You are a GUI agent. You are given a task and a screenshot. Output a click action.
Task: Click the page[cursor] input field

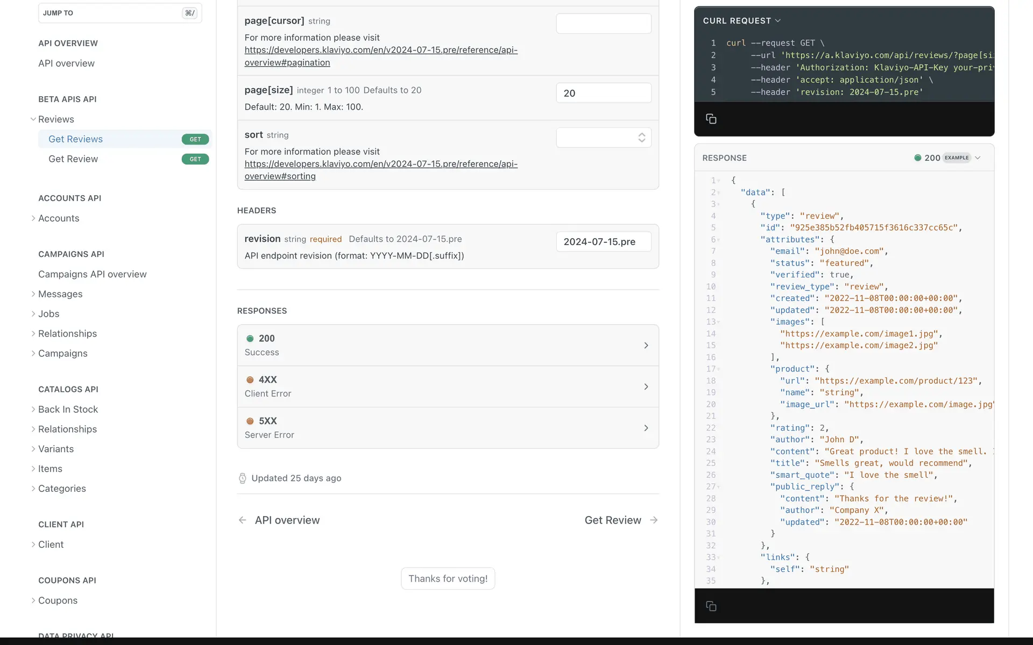click(x=603, y=24)
